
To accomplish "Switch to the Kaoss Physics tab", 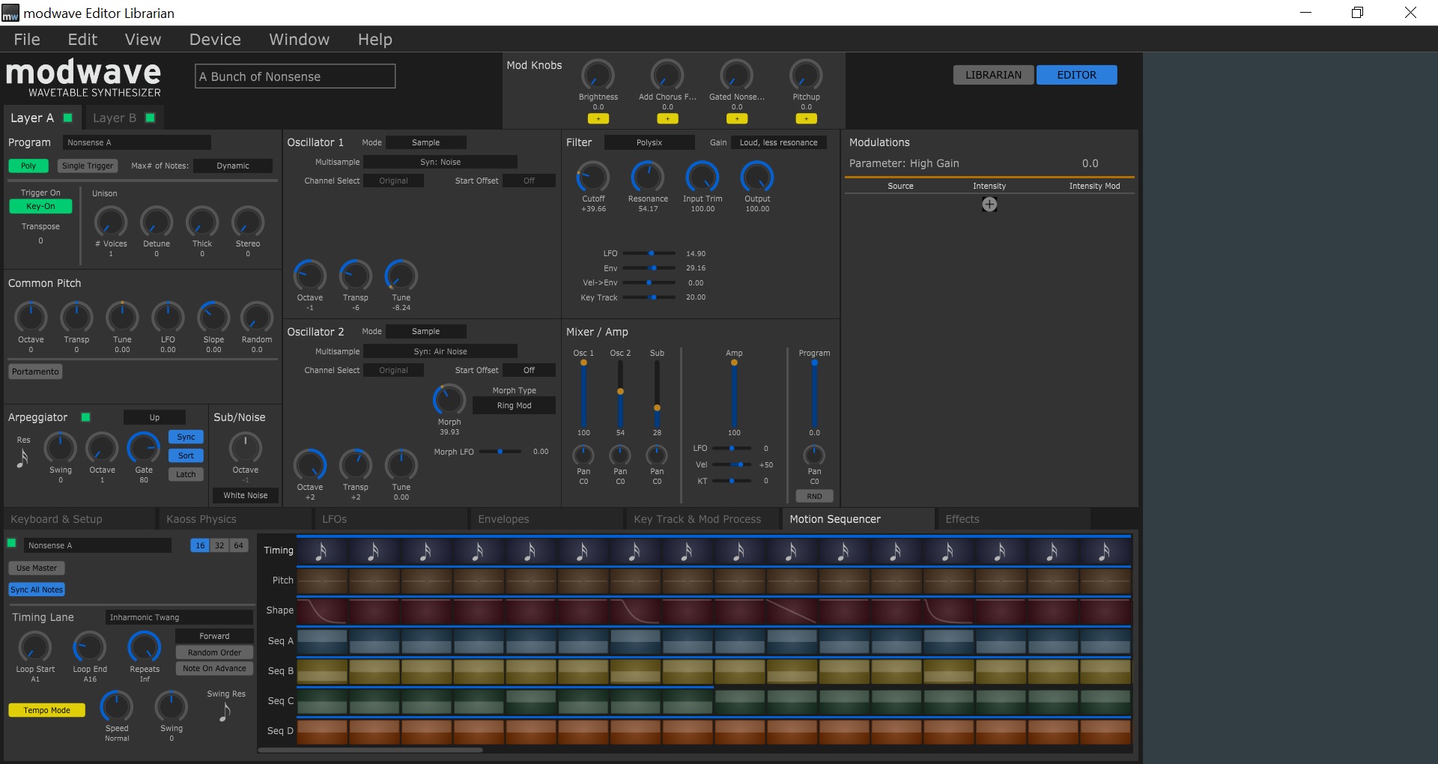I will click(x=201, y=518).
